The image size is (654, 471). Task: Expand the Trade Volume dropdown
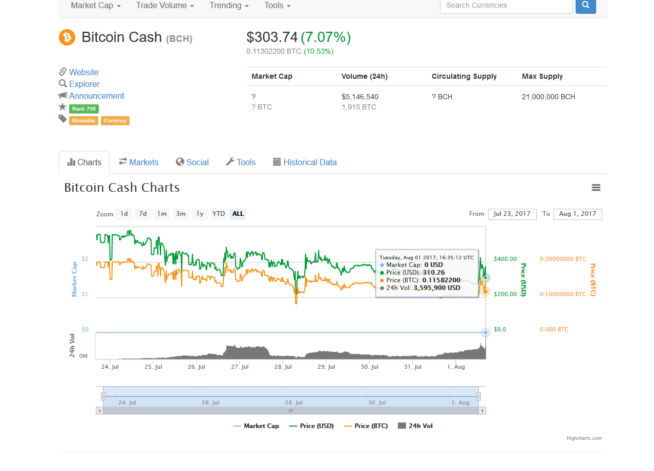click(164, 6)
